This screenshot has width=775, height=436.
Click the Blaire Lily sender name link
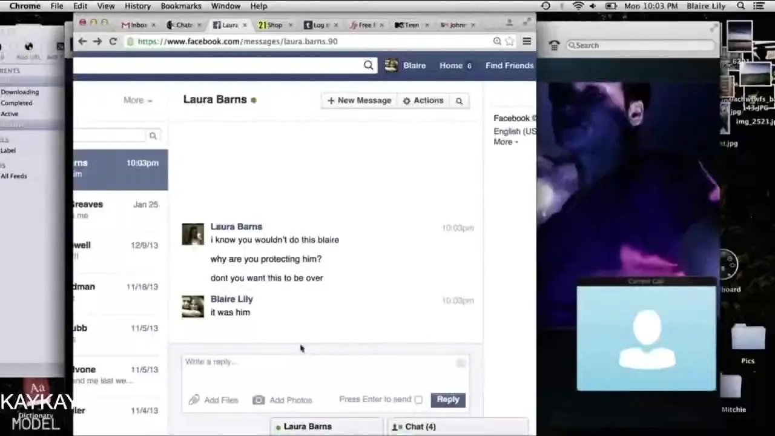coord(231,299)
